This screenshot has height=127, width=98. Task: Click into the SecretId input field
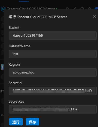pos(53,91)
